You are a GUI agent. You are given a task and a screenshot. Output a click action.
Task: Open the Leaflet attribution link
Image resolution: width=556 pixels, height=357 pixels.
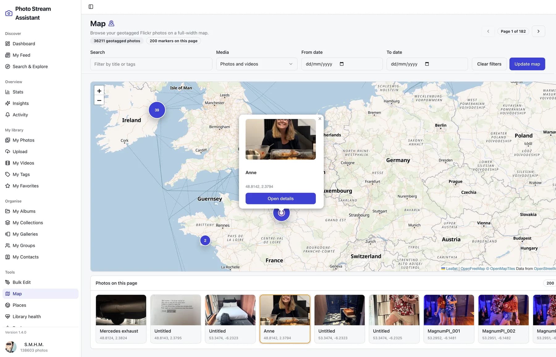click(x=452, y=268)
